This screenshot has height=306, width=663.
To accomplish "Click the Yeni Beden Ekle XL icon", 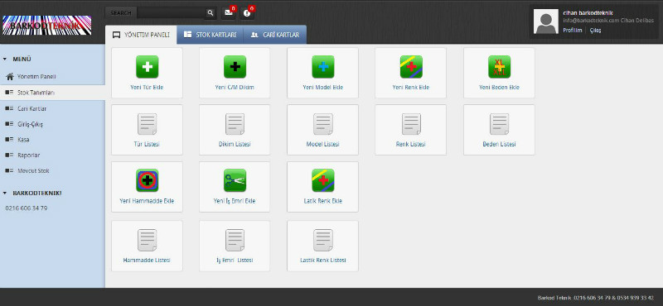I will pyautogui.click(x=499, y=67).
